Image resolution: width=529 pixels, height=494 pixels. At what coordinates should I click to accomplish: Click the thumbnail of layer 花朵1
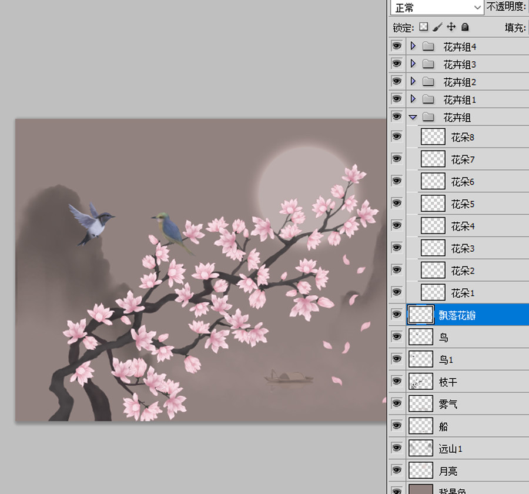[x=433, y=293]
